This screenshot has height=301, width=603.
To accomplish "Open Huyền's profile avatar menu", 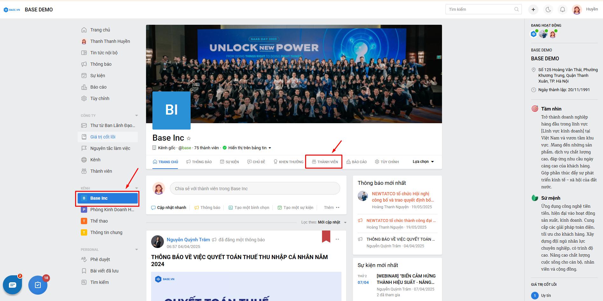I will tap(577, 10).
